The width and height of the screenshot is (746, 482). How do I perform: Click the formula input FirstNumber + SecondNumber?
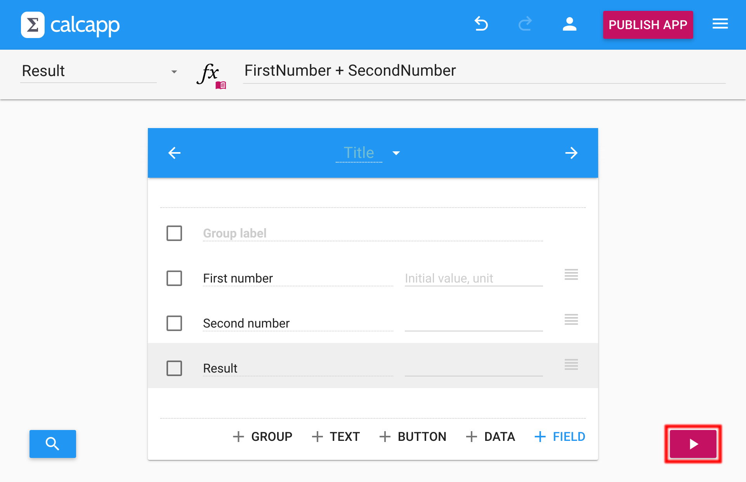tap(483, 71)
